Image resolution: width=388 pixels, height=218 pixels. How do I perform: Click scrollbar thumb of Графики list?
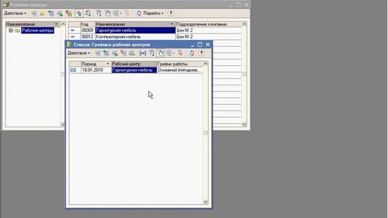click(x=206, y=133)
